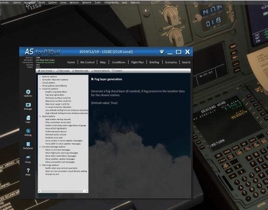Open the Virtual Reality menu in simulator
268x210 pixels.
click(x=111, y=2)
